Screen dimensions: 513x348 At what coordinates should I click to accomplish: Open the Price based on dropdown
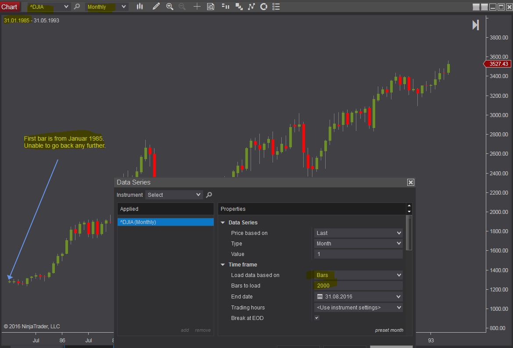pos(358,233)
